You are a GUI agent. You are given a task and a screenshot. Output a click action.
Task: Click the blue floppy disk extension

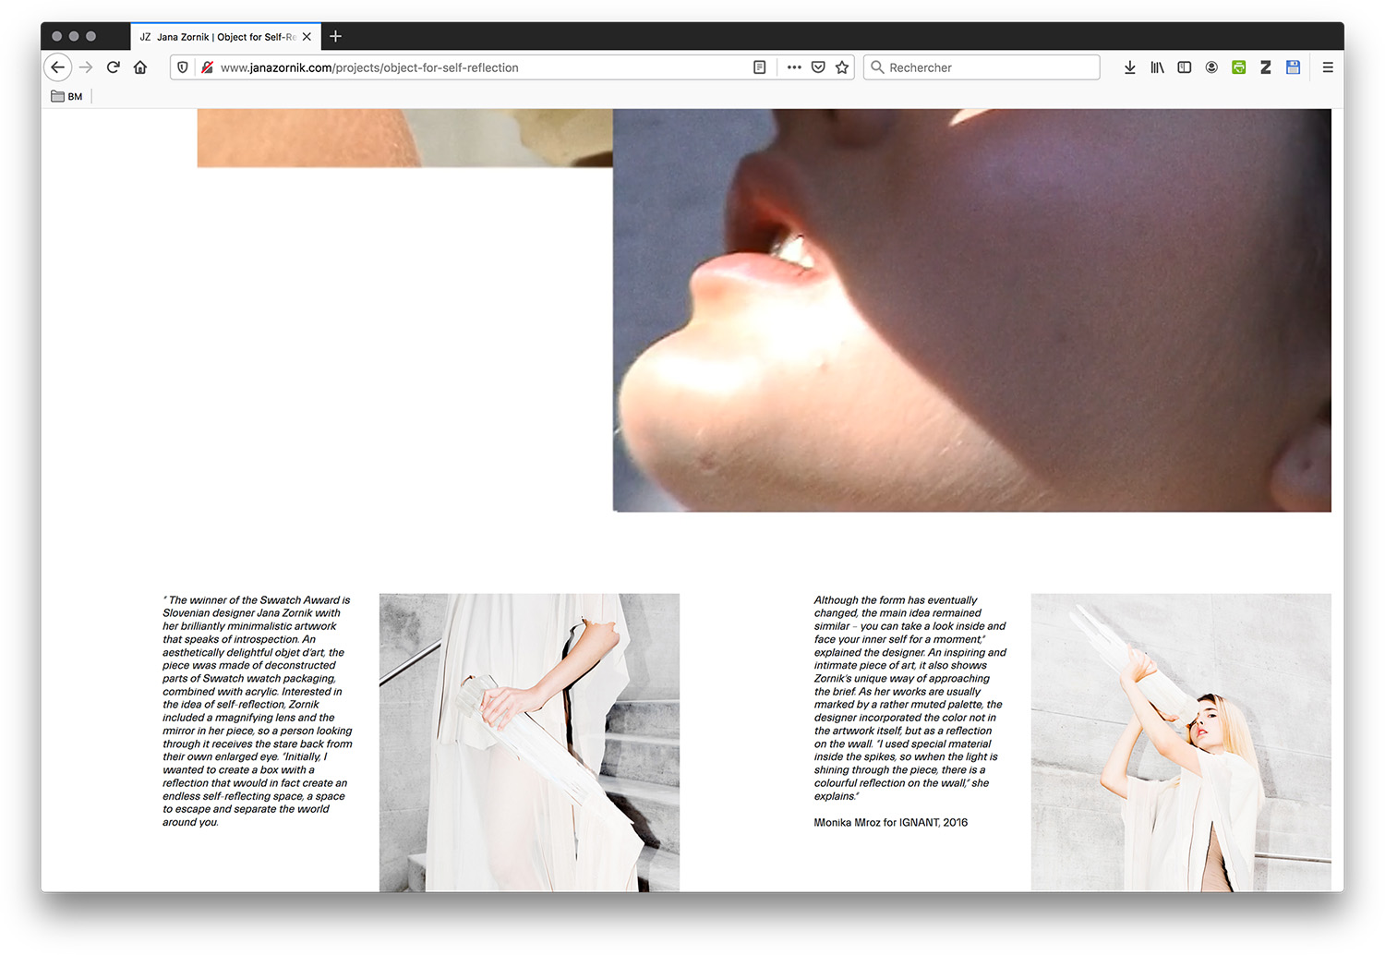click(x=1293, y=67)
